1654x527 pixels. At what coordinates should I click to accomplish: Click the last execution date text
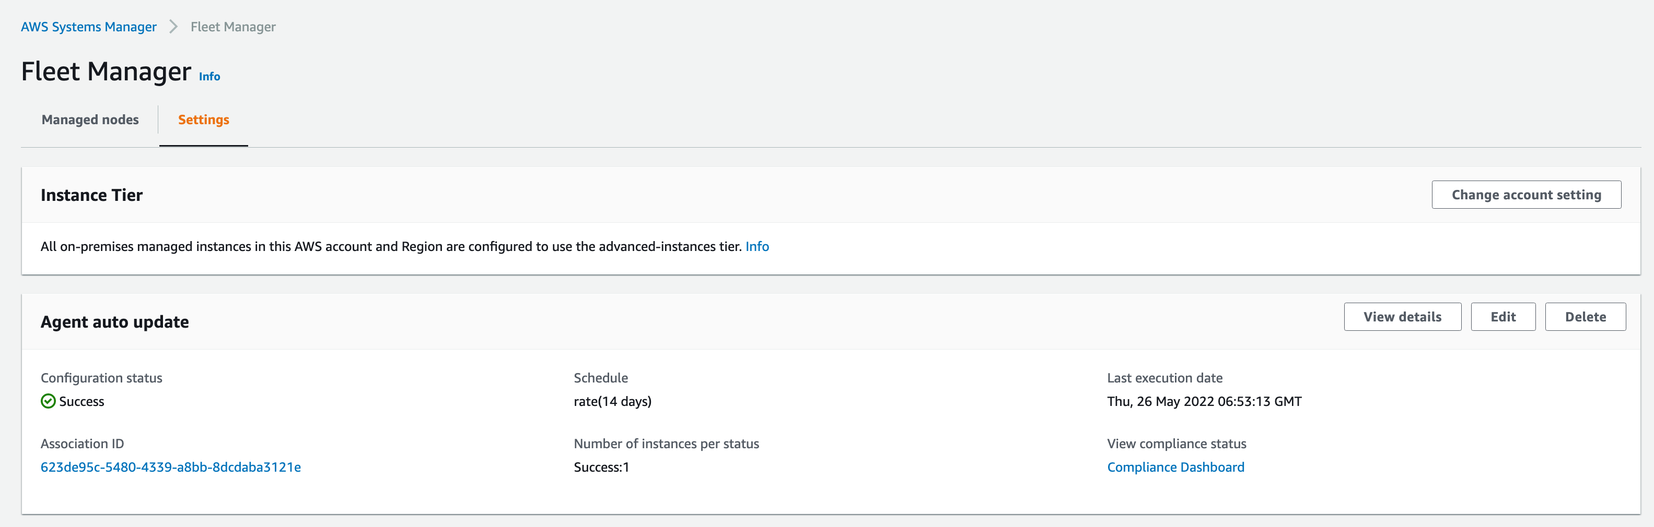point(1203,401)
